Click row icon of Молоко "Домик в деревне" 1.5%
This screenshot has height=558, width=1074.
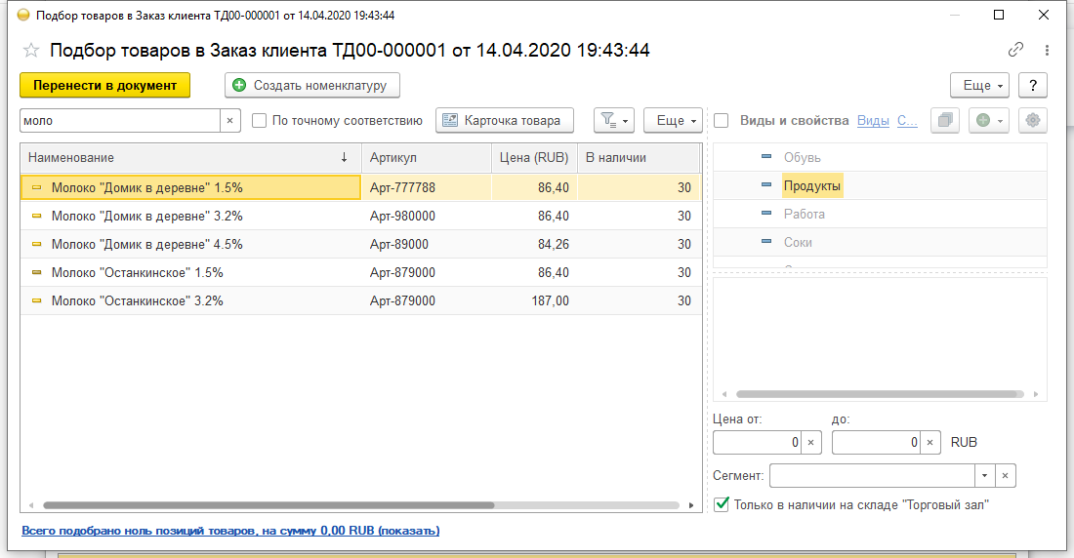coord(37,187)
